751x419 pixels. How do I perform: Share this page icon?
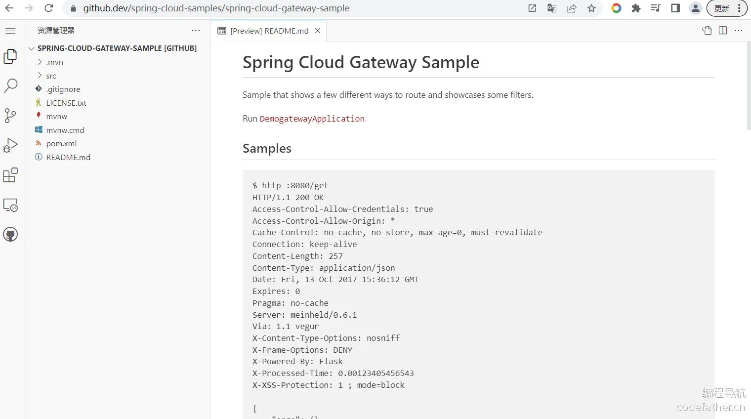572,8
